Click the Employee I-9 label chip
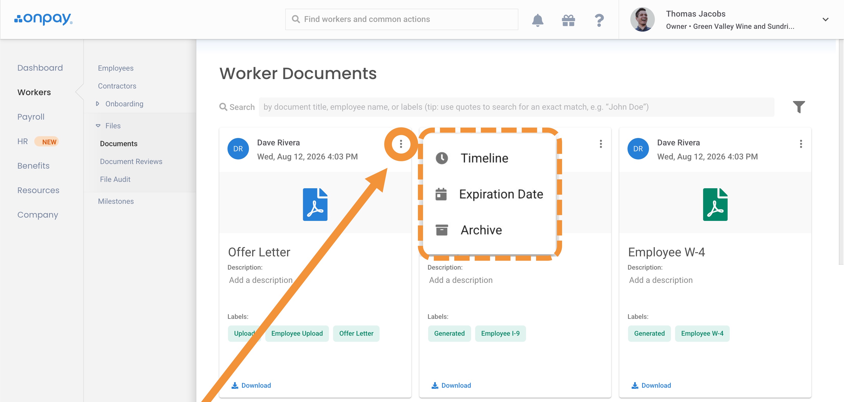The width and height of the screenshot is (844, 402). [500, 334]
